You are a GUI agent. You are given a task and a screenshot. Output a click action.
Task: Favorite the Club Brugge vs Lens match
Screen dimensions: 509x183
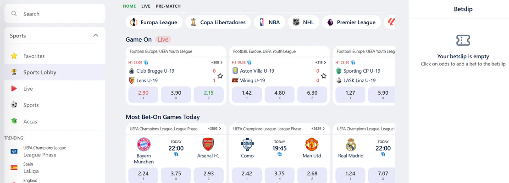(220, 76)
